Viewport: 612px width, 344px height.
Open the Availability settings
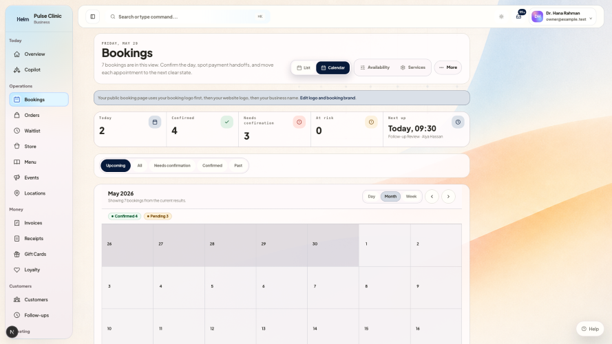point(374,67)
